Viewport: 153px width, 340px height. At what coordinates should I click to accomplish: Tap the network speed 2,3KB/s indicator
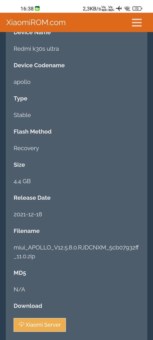tap(92, 9)
